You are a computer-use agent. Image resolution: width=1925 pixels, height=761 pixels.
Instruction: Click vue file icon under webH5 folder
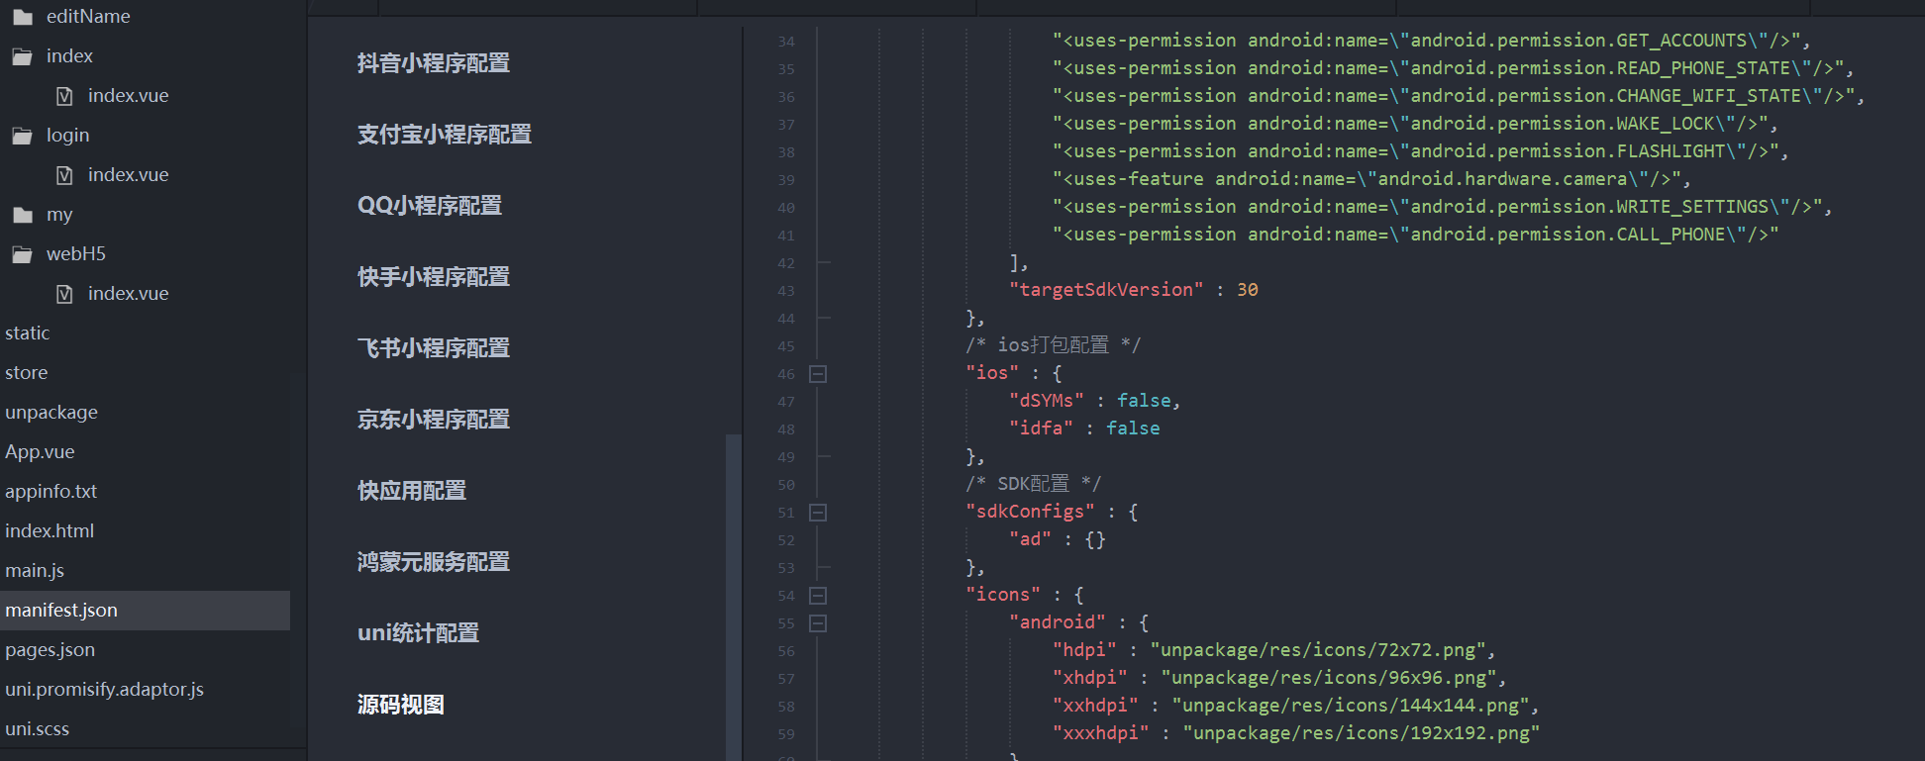click(64, 294)
